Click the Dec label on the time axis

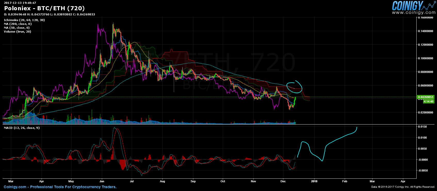click(283, 181)
